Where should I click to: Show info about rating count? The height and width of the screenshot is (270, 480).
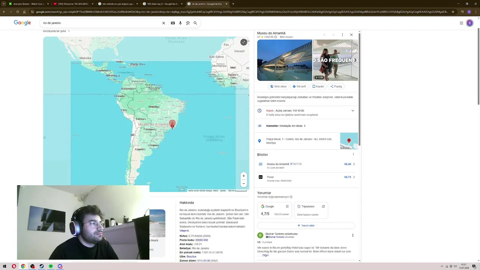pos(276,37)
